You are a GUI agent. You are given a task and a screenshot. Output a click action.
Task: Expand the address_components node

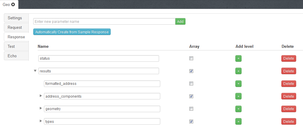[41, 96]
